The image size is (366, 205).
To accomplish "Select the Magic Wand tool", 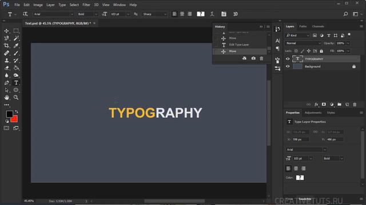I will 16,38.
